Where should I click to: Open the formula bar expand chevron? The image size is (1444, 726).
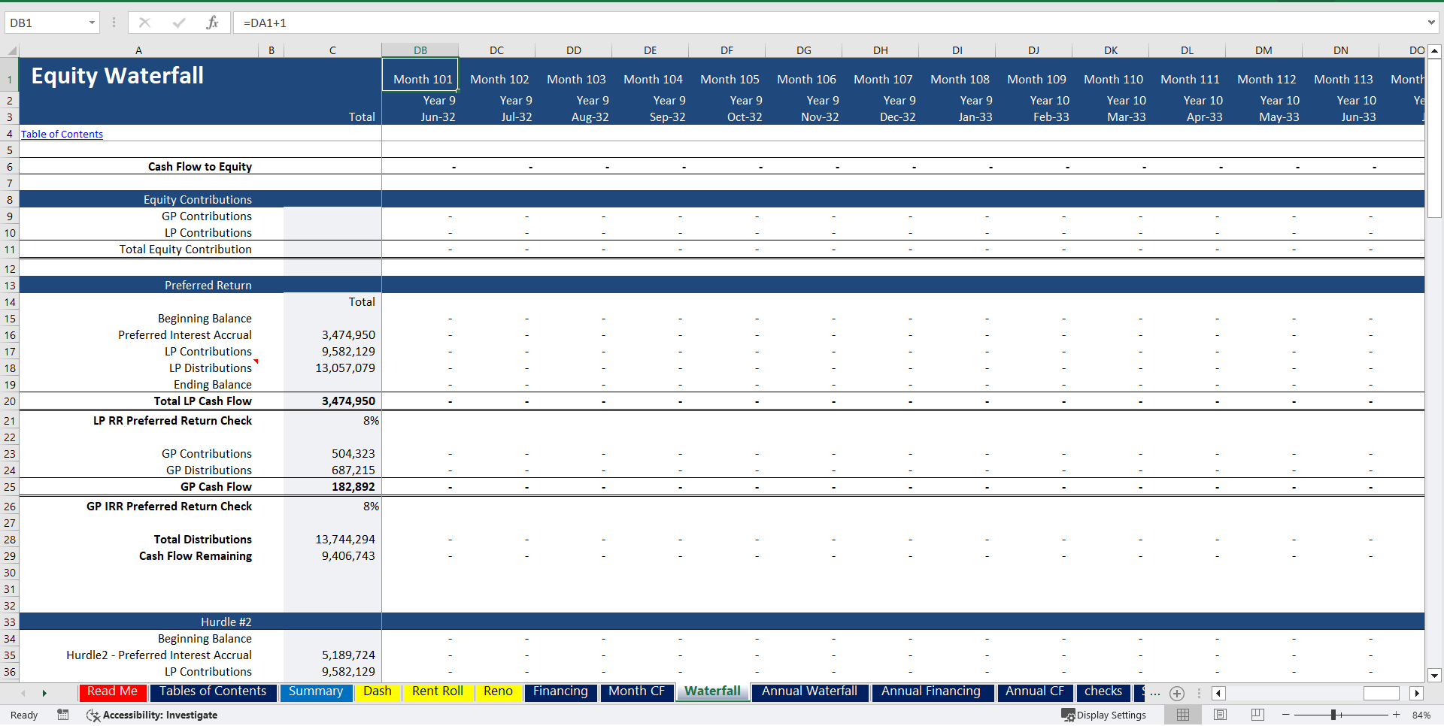(1432, 23)
